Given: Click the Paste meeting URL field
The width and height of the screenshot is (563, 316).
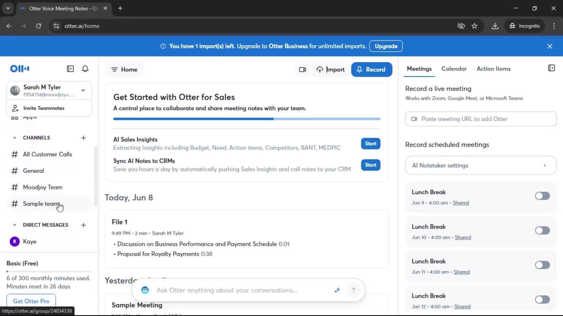Looking at the screenshot, I should tap(481, 119).
